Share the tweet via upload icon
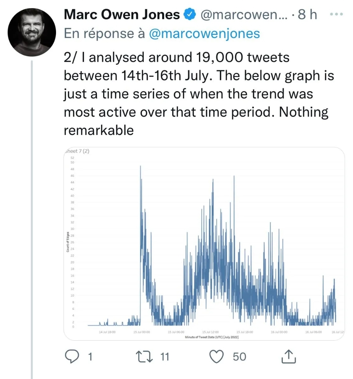This screenshot has width=353, height=379. tap(288, 357)
